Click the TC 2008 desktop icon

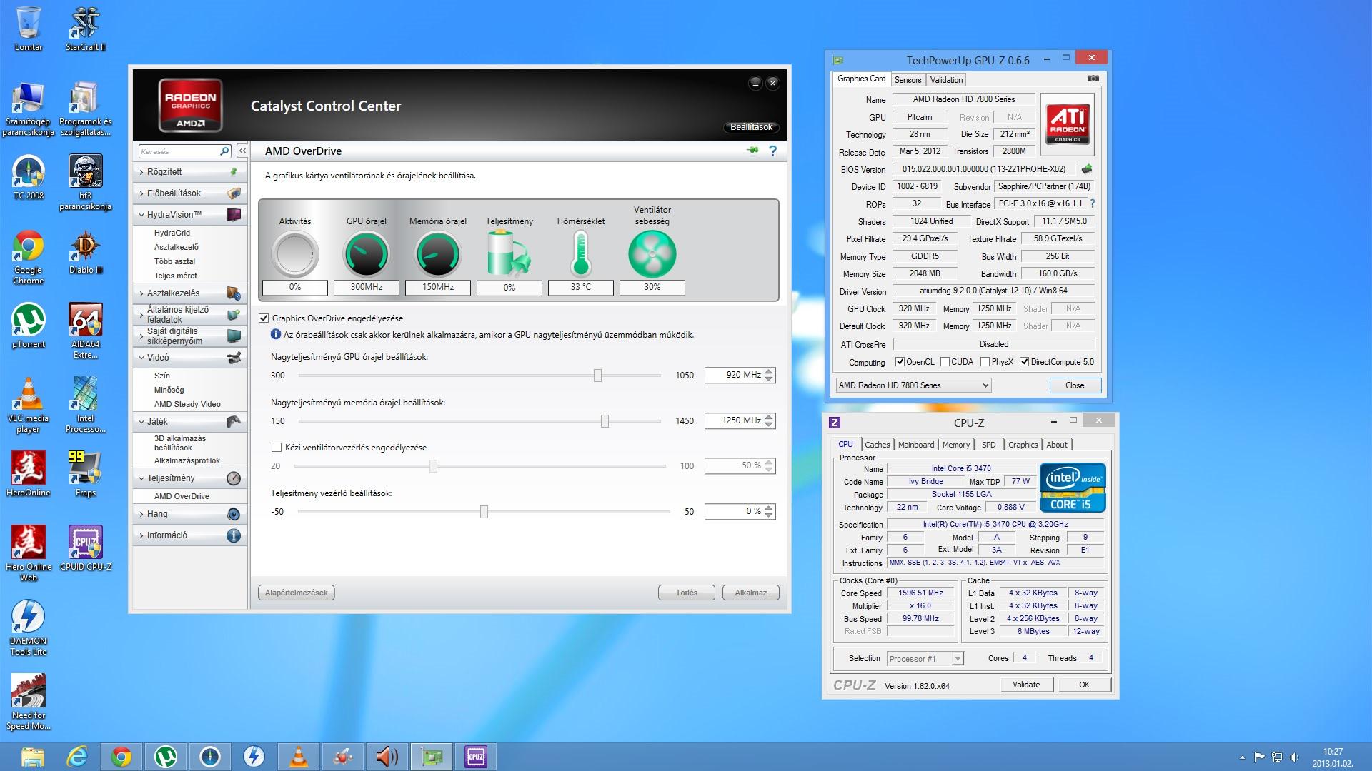[29, 177]
